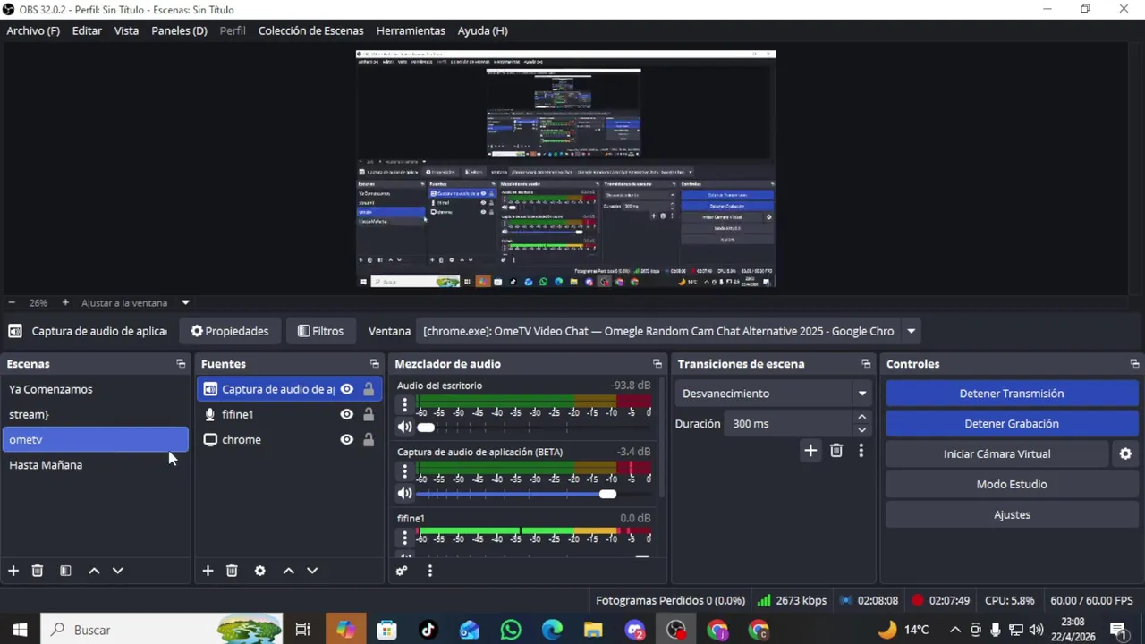Open source properties gear in Fuentes panel
The width and height of the screenshot is (1145, 644).
click(260, 571)
